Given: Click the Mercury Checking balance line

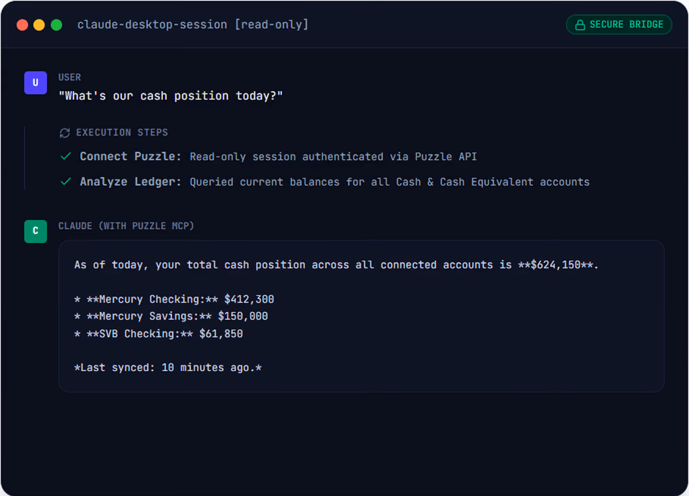Looking at the screenshot, I should coord(174,299).
